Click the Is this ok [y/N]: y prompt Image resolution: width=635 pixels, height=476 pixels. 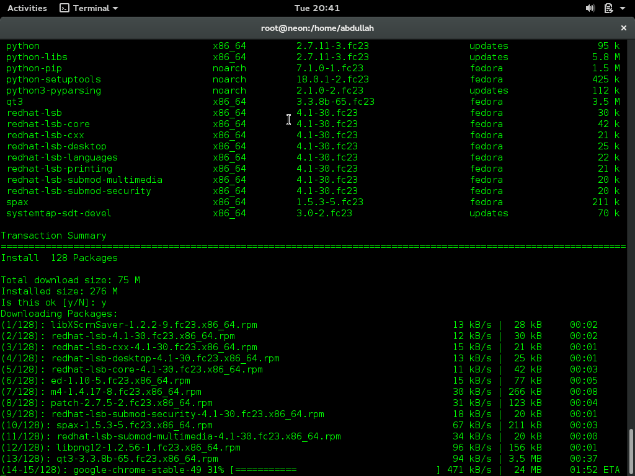[53, 302]
